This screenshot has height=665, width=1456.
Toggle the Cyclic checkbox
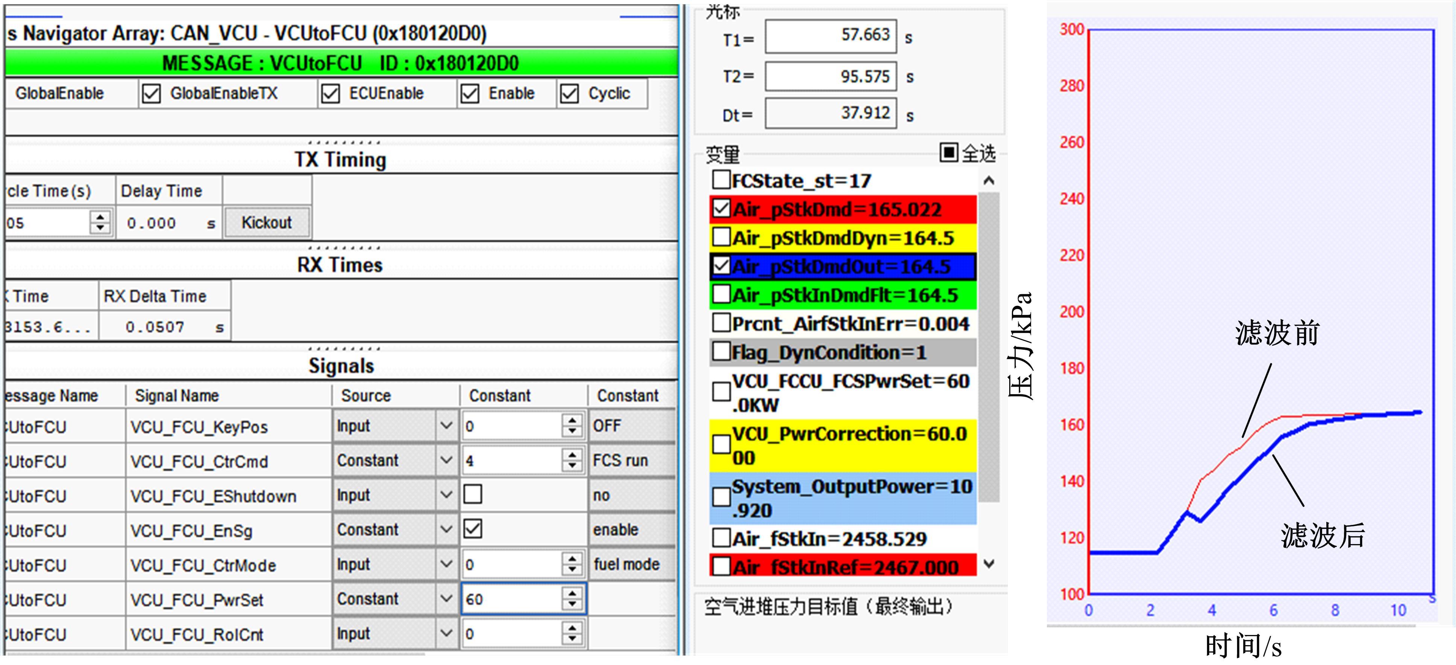click(569, 94)
